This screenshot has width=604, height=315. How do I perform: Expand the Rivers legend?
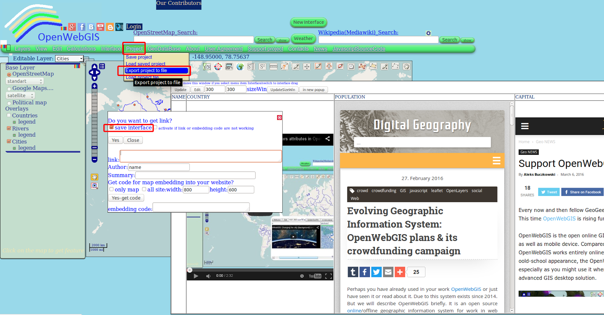tap(14, 135)
